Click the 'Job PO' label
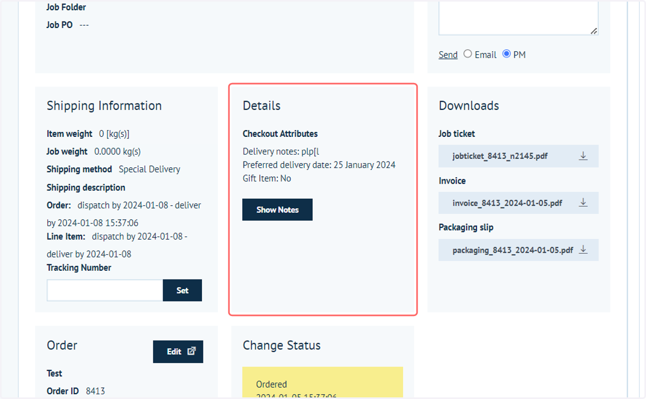The image size is (646, 399). coord(60,25)
